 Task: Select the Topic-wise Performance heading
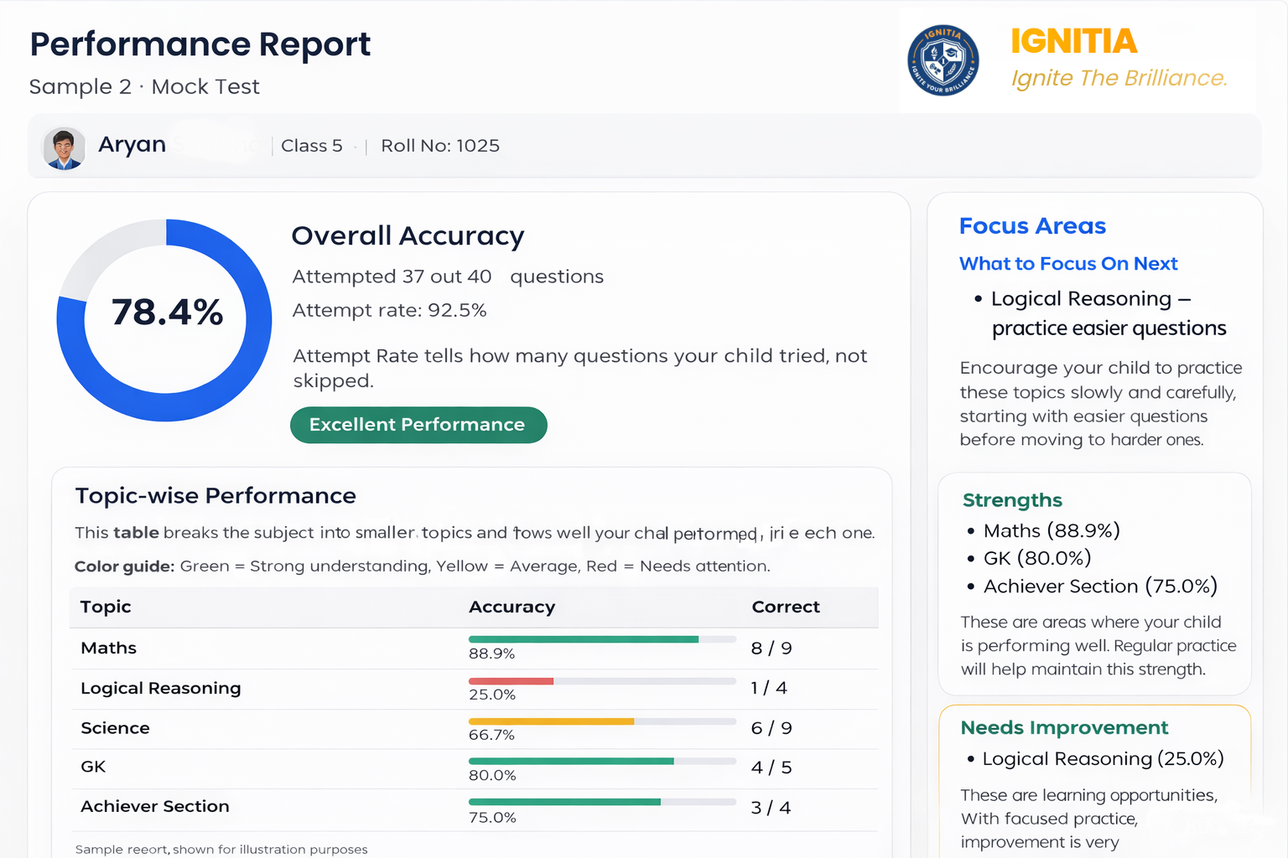coord(216,495)
